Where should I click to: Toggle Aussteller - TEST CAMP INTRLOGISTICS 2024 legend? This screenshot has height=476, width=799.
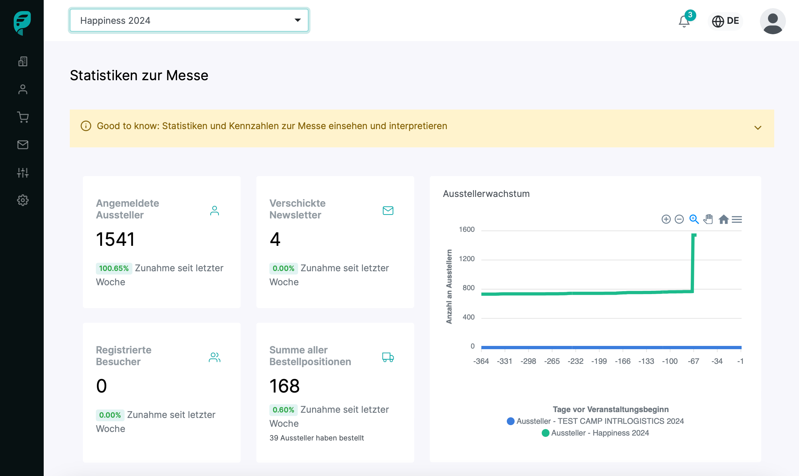[x=595, y=421]
